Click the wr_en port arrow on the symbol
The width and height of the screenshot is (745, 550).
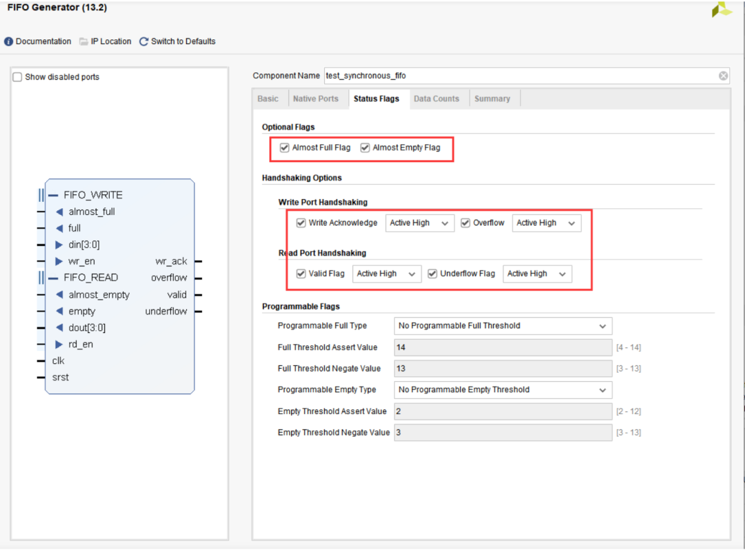pos(59,261)
